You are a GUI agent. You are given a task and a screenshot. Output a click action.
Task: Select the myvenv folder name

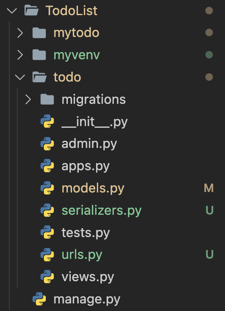coord(77,55)
